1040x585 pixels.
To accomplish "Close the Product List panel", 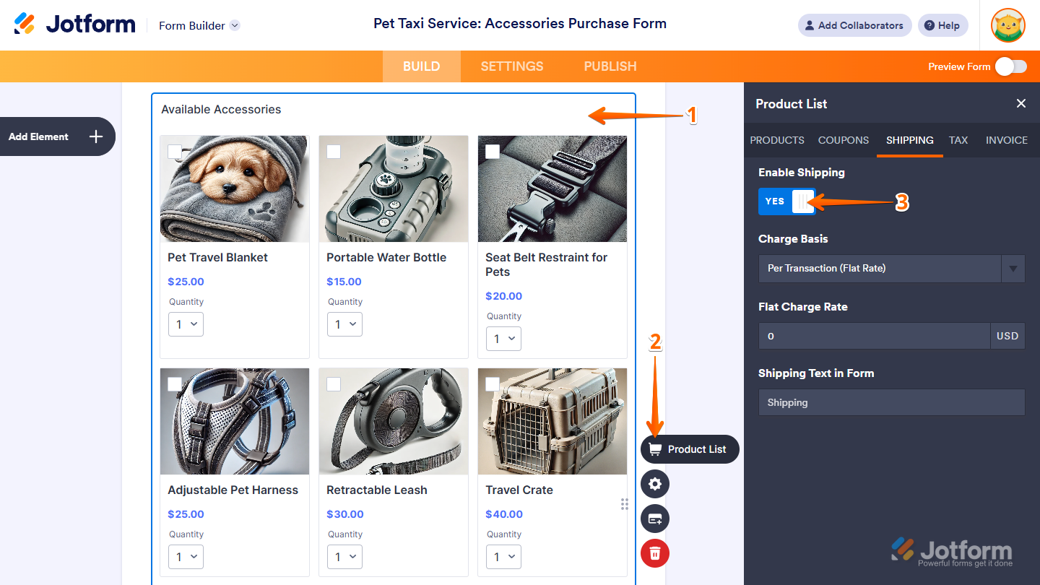I will point(1021,103).
